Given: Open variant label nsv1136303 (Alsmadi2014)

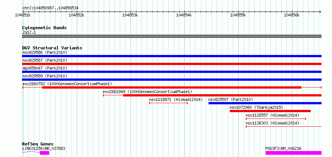Looking at the screenshot, I should coord(272,123).
